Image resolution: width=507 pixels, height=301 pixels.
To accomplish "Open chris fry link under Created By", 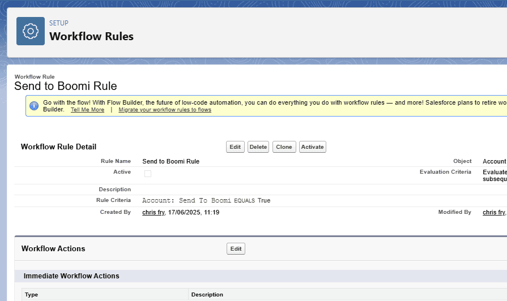I will [x=154, y=212].
